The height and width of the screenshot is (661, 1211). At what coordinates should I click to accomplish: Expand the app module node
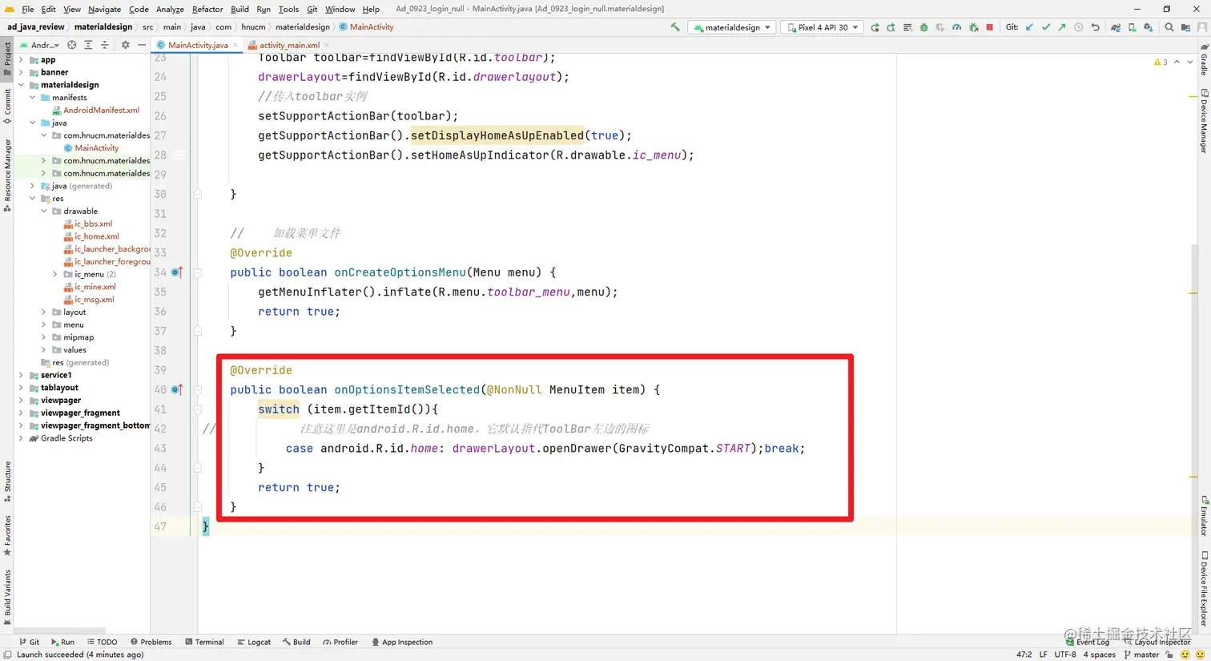point(21,59)
